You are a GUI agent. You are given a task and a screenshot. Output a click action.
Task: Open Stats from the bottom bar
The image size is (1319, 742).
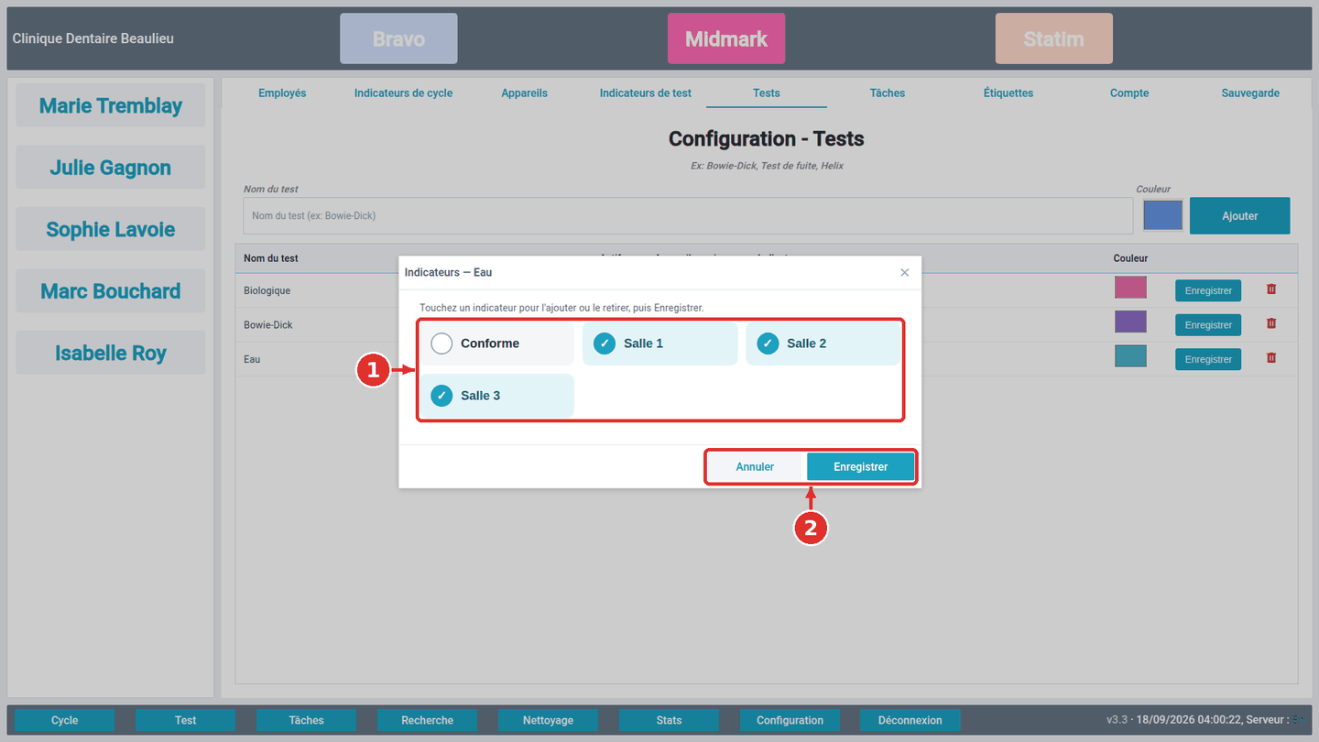click(x=670, y=720)
